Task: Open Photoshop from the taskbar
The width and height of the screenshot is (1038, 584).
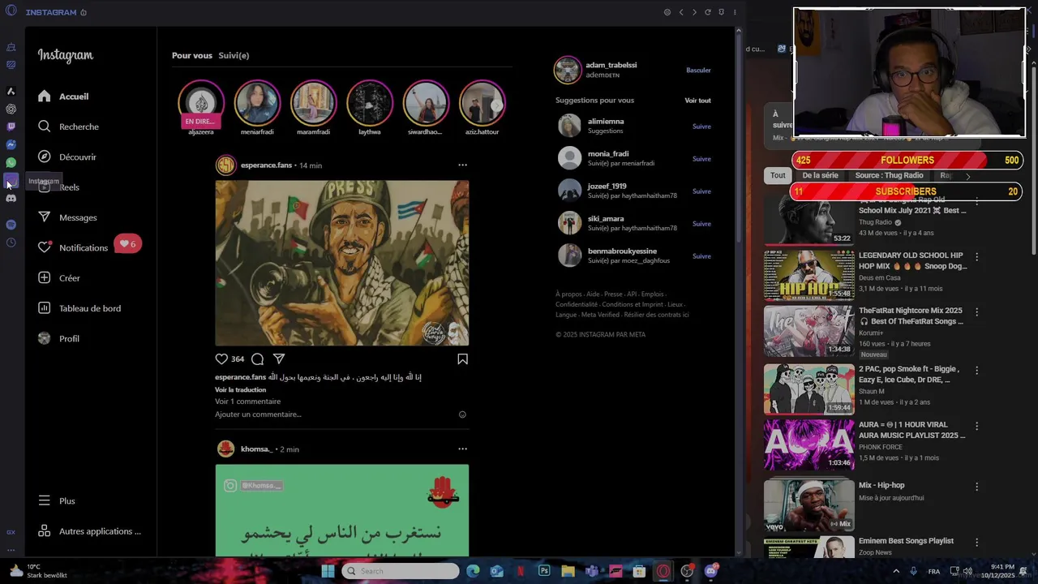Action: (x=544, y=571)
